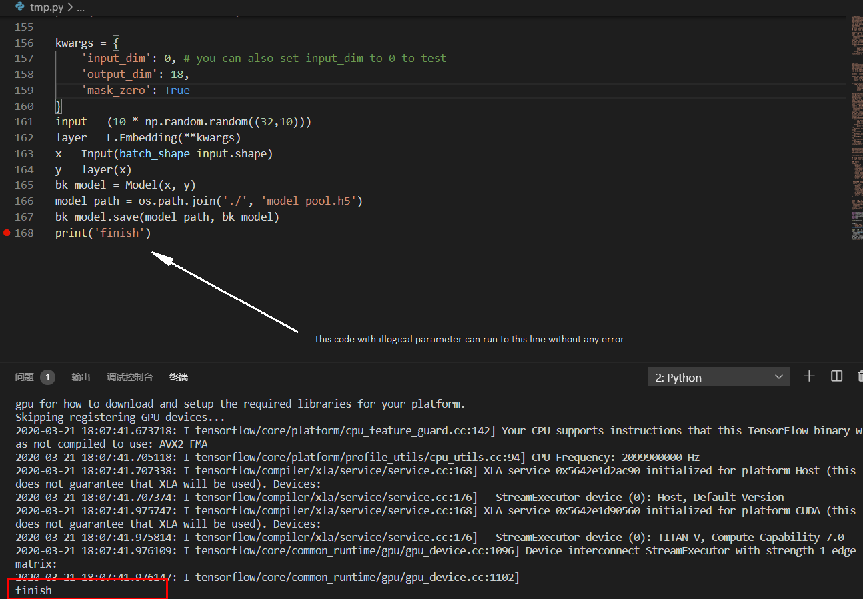This screenshot has height=599, width=863.
Task: Kill the terminal using the trash icon
Action: pos(859,376)
